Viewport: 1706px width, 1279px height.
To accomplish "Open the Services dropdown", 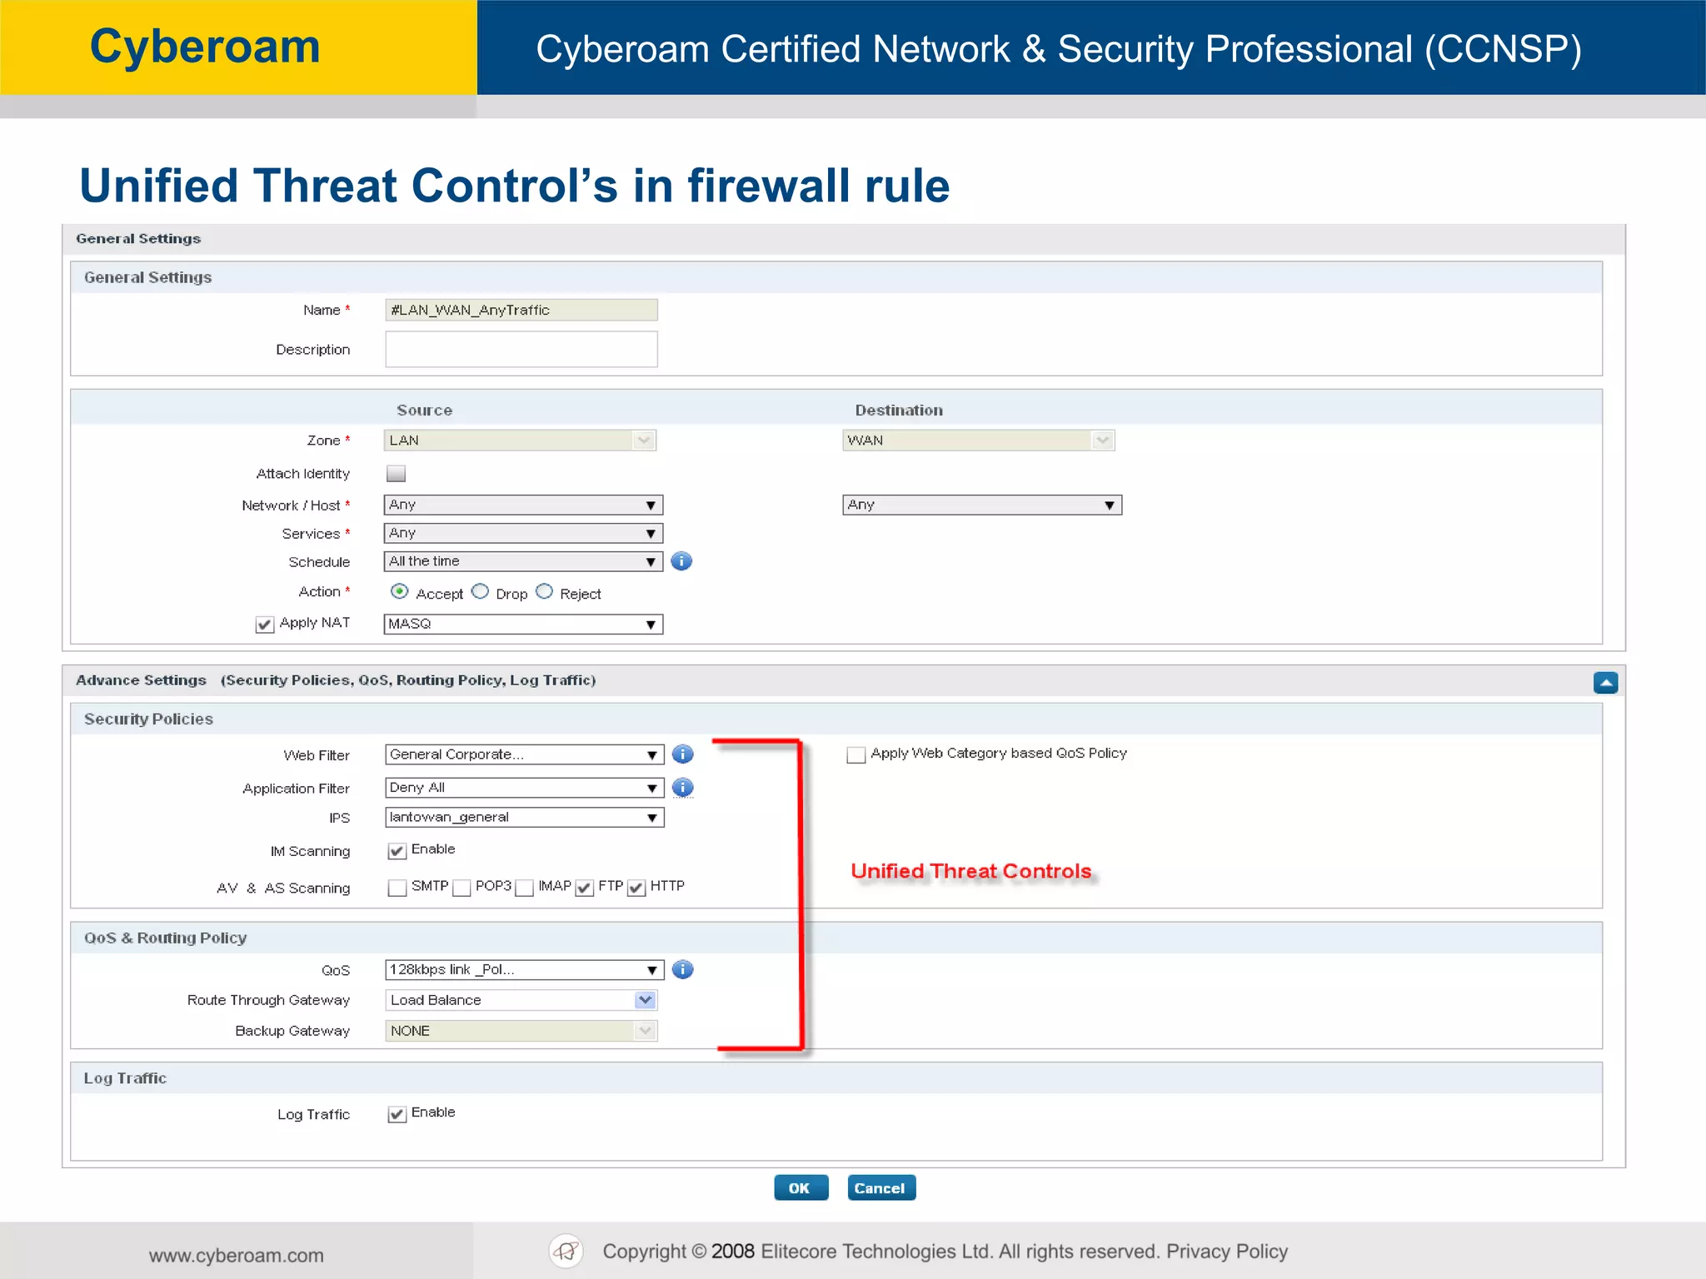I will tap(523, 533).
